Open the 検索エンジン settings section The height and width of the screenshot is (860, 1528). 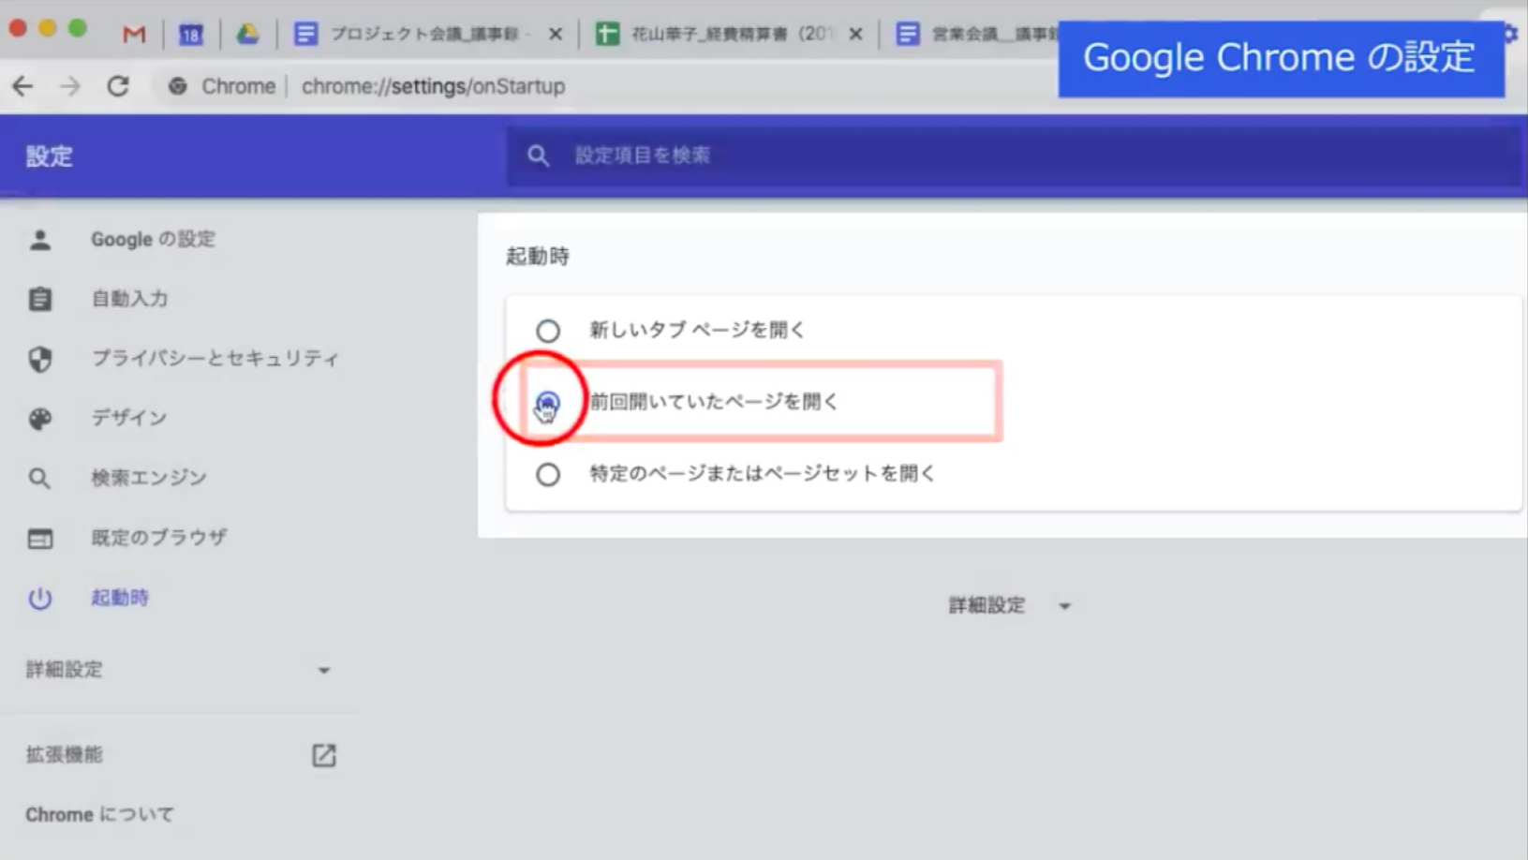click(x=149, y=478)
